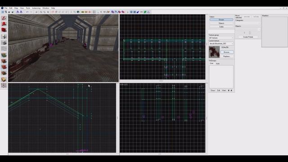This screenshot has height=162, width=288.
Task: Select the Selection tool (red arrow)
Action: 4,18
